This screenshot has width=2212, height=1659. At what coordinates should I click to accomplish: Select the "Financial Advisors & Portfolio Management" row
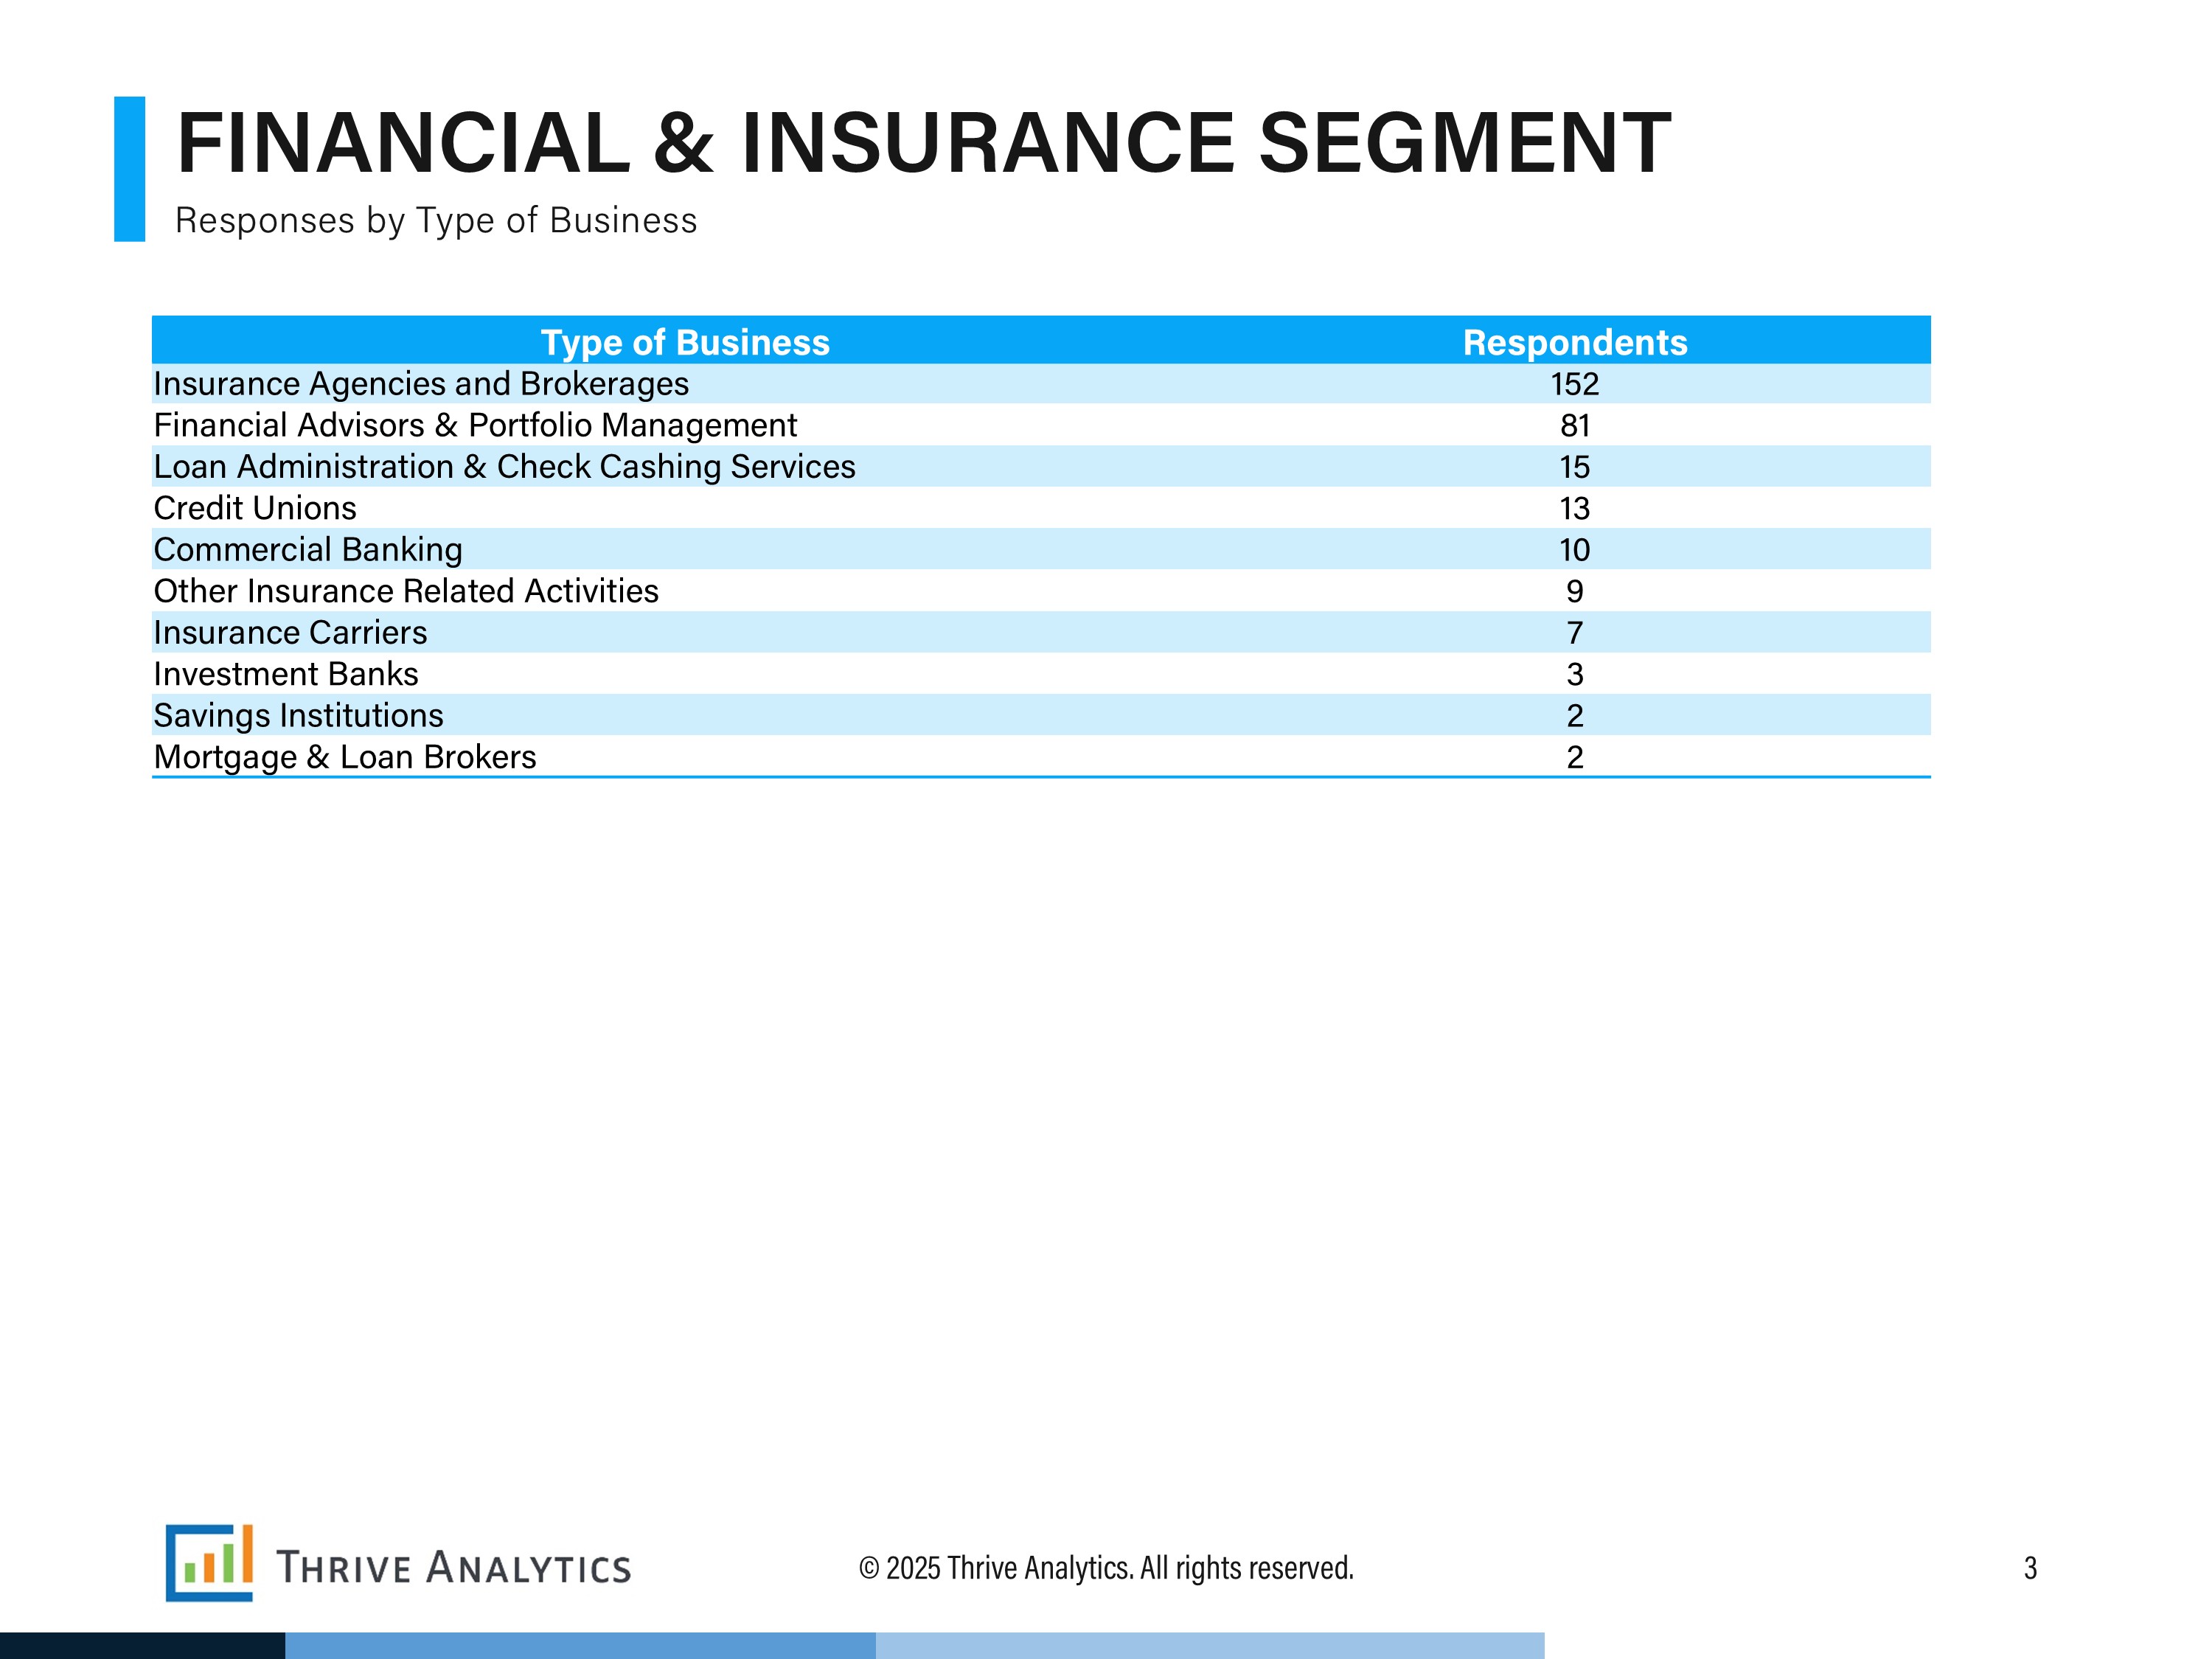tap(475, 426)
